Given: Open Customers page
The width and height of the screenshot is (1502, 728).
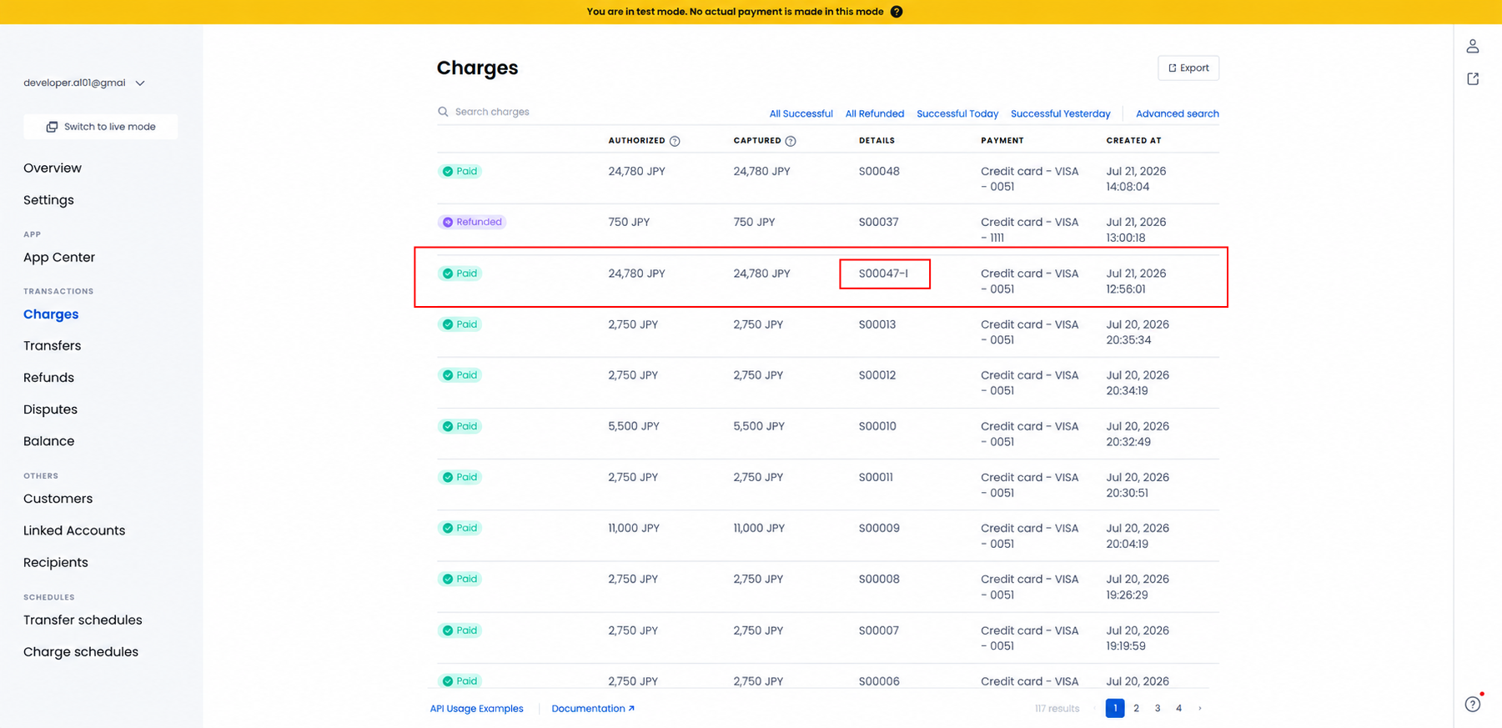Looking at the screenshot, I should pyautogui.click(x=58, y=499).
